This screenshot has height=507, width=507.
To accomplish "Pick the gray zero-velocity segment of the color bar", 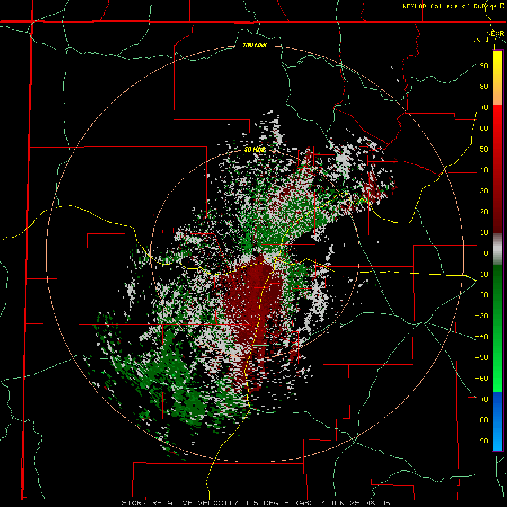I will coord(497,250).
